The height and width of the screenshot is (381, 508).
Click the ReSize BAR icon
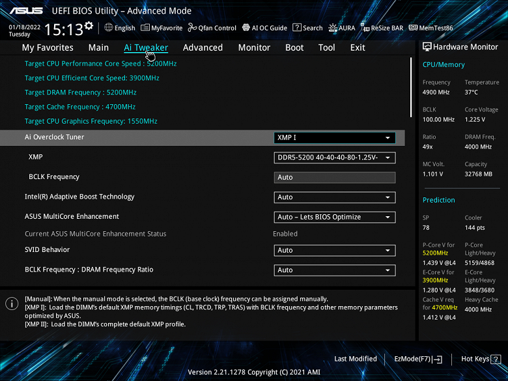point(365,28)
